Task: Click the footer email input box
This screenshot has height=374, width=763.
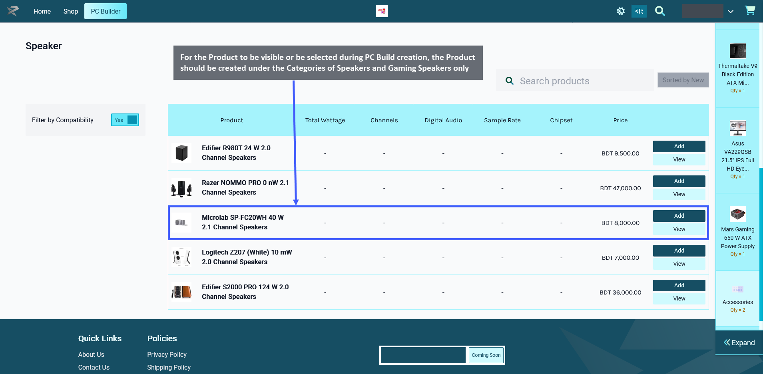Action: click(423, 355)
